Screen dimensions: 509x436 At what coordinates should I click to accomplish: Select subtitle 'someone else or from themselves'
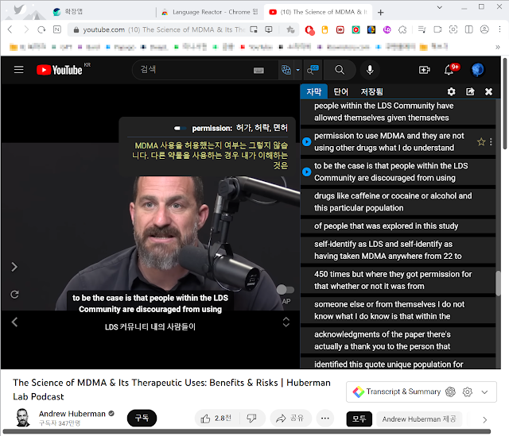(398, 311)
